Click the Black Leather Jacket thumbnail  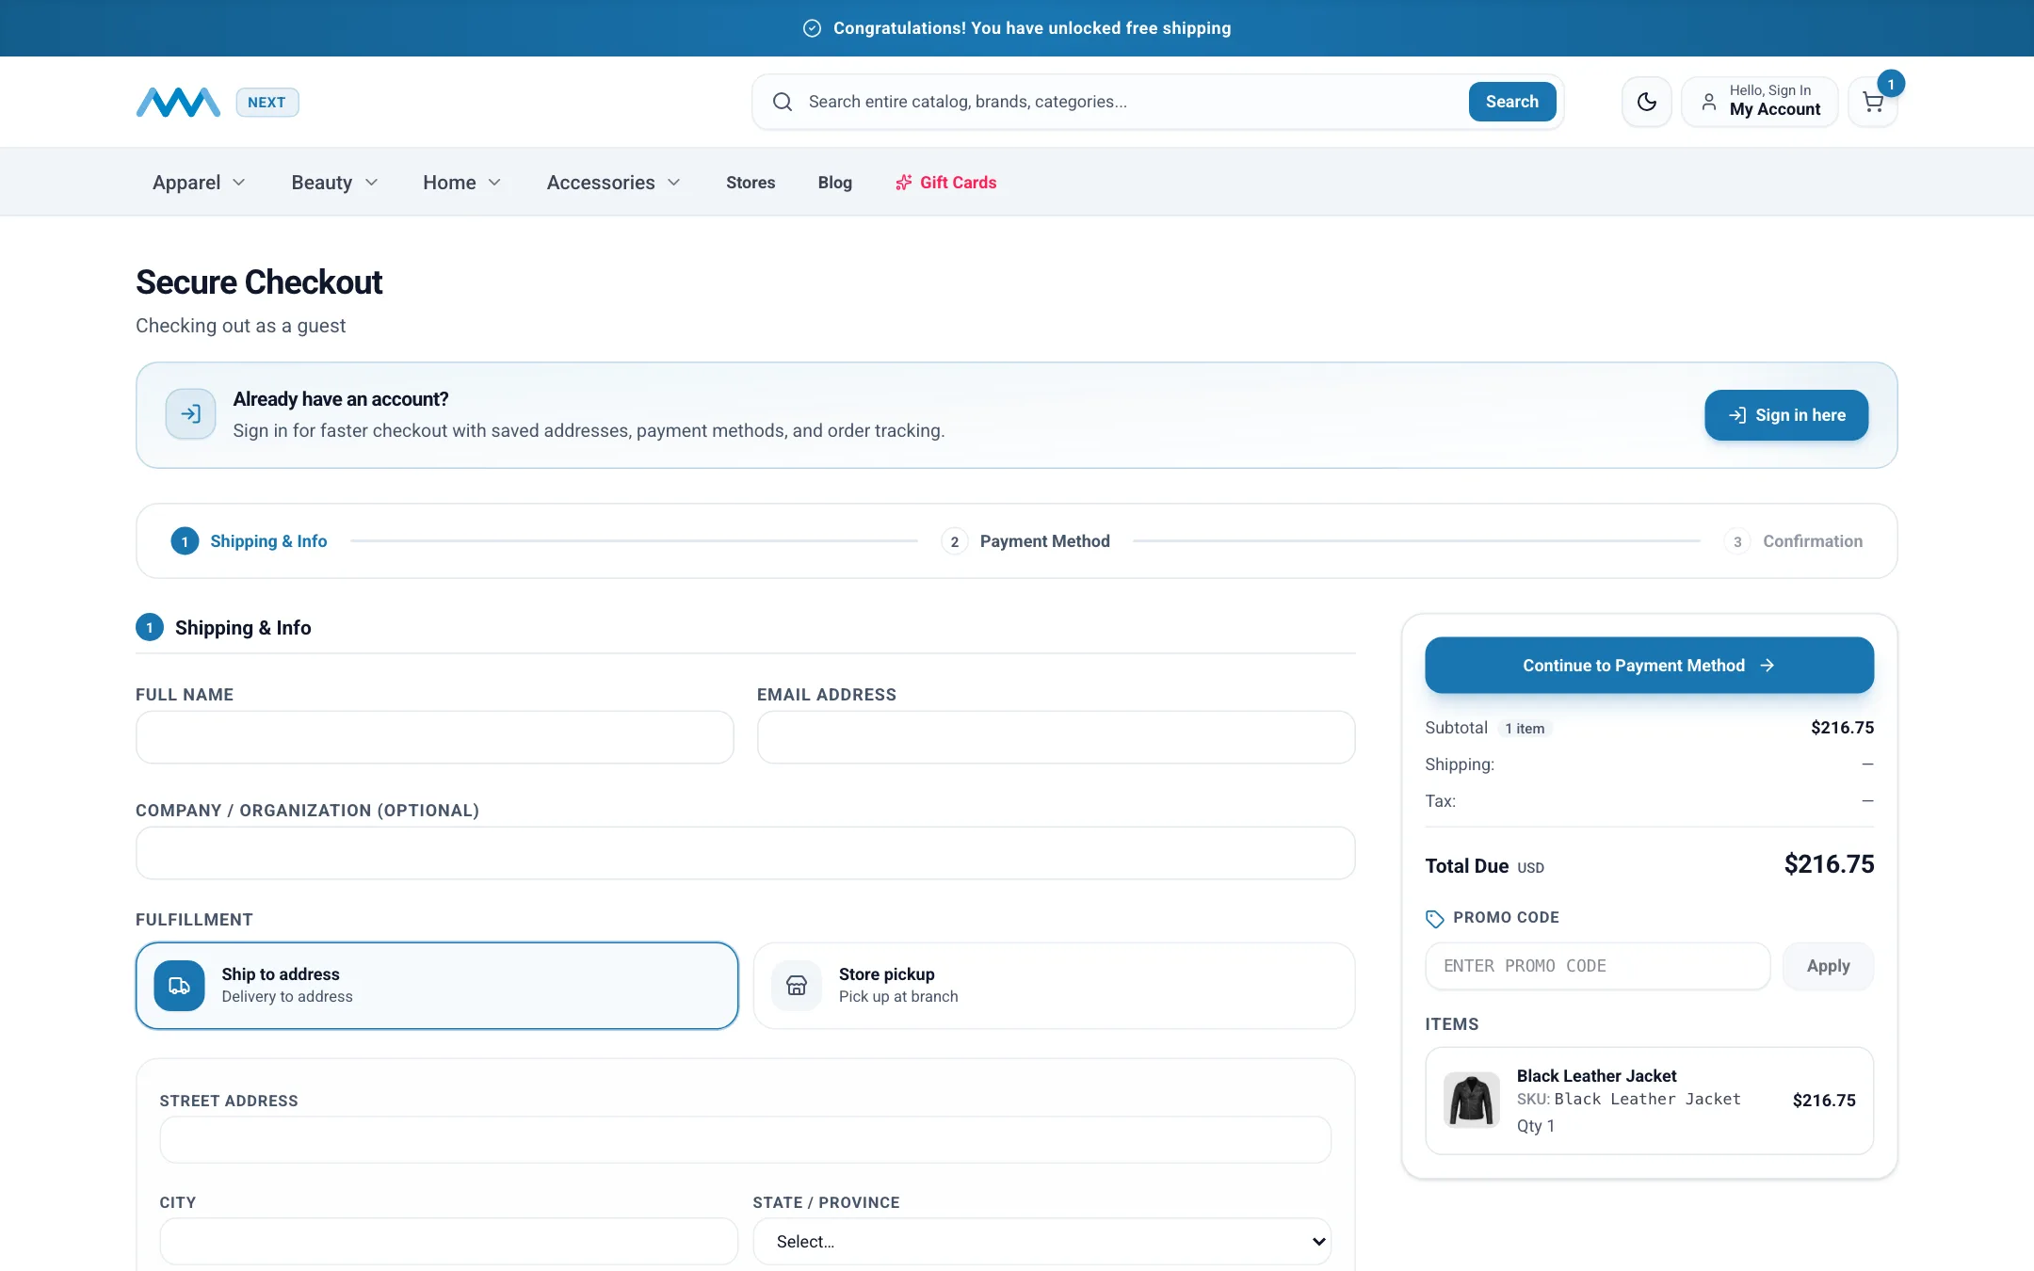tap(1472, 1100)
